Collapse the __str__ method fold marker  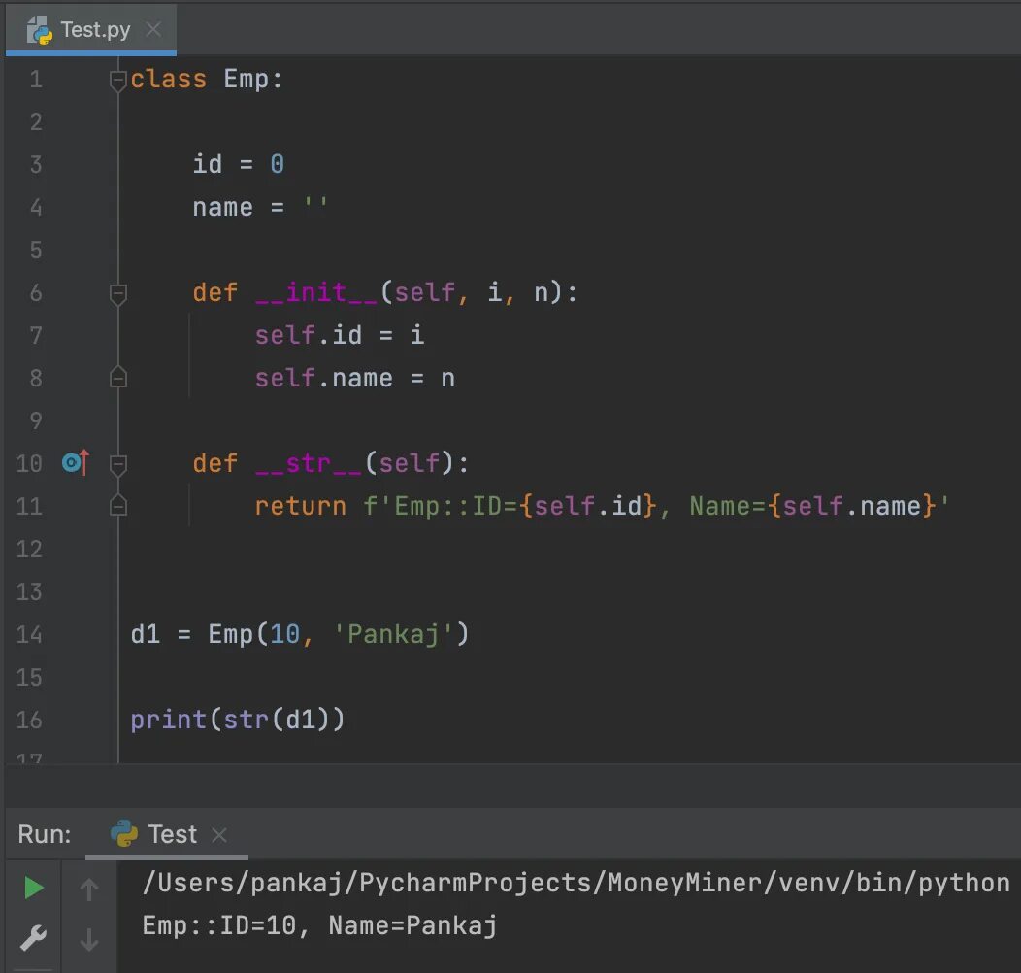117,463
